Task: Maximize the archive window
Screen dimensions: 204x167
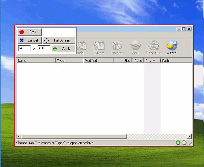Action: (184, 29)
